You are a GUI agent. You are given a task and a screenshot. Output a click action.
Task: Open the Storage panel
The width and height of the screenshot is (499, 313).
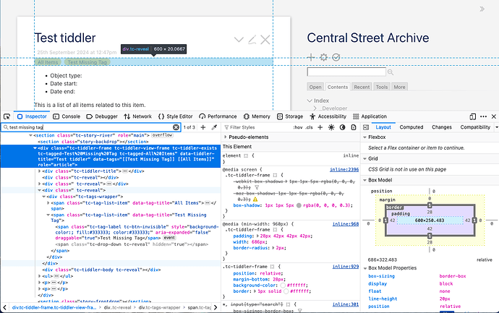(x=290, y=116)
